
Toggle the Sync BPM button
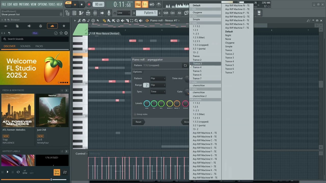coord(57,172)
